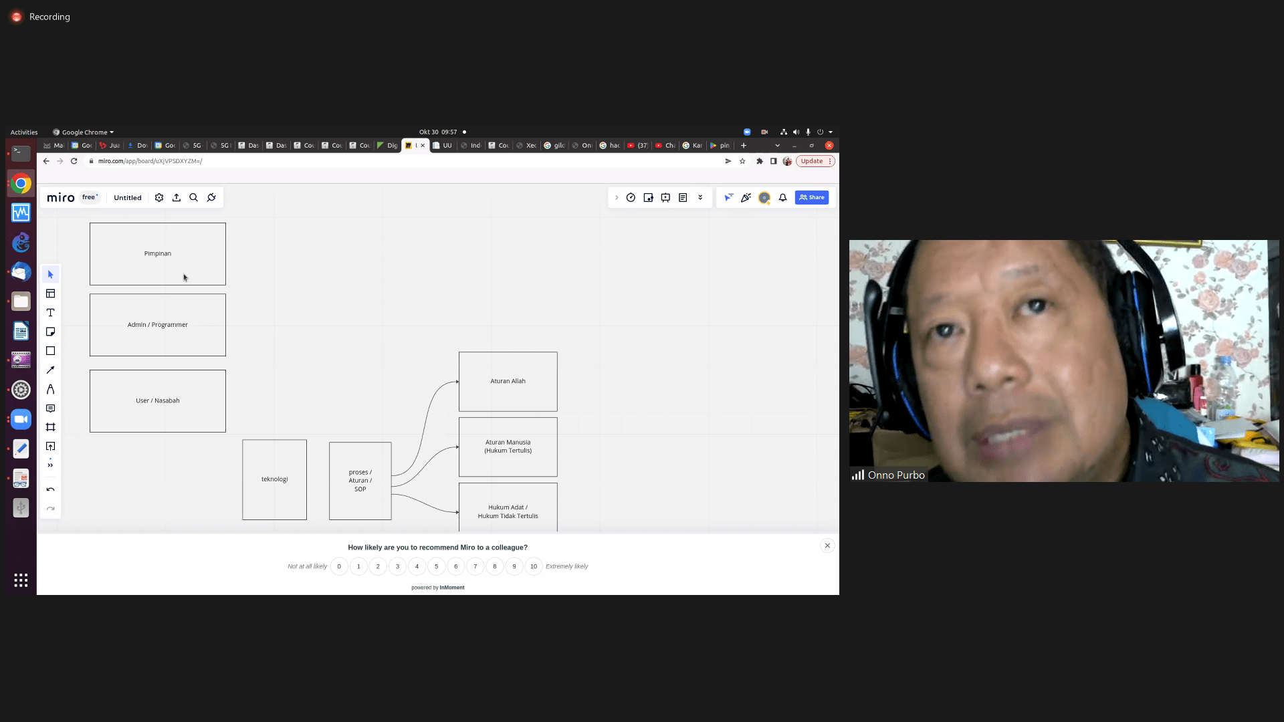Start presentation mode icon

[x=665, y=198]
